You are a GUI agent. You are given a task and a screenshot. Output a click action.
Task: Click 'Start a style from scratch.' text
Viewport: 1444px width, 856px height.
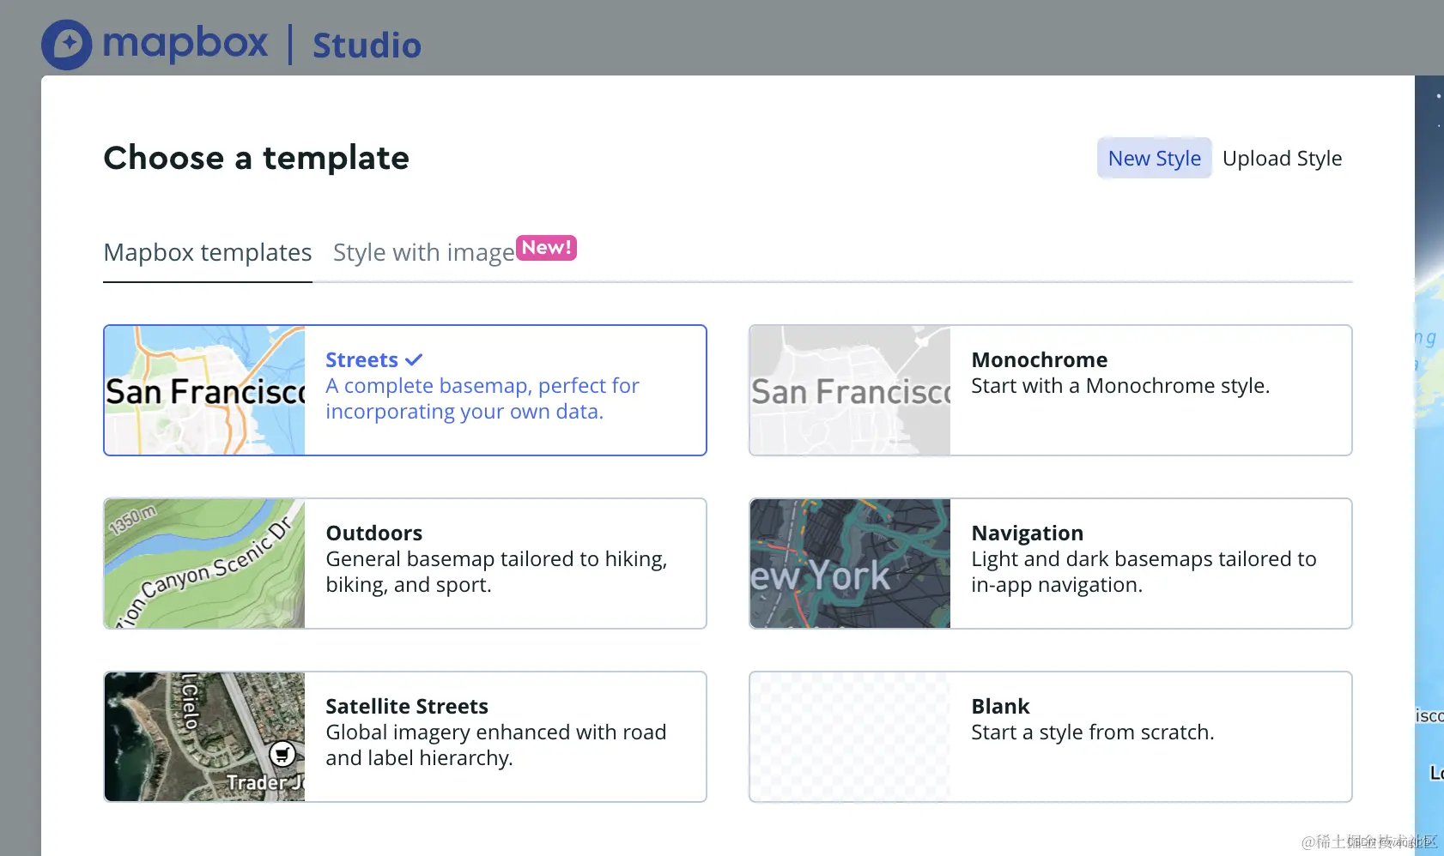[x=1093, y=732]
